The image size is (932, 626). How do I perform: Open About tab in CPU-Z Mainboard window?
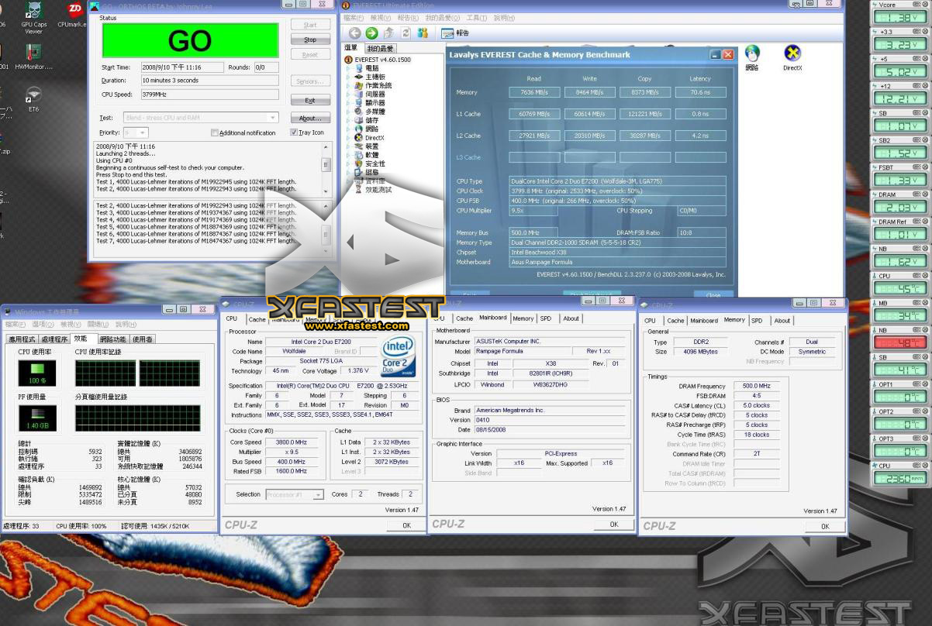(571, 318)
